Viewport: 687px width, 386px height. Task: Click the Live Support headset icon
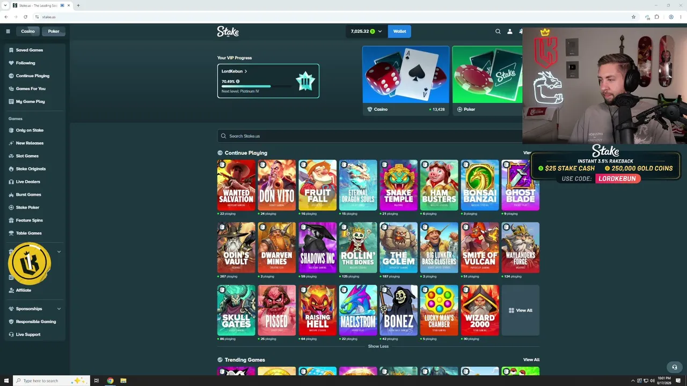pyautogui.click(x=11, y=335)
